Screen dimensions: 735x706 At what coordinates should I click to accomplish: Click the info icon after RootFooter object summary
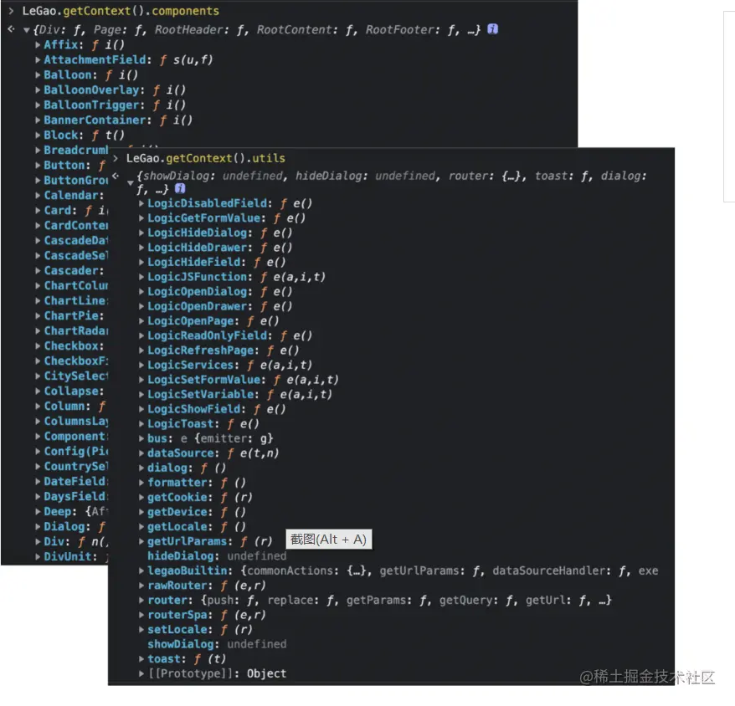coord(492,29)
